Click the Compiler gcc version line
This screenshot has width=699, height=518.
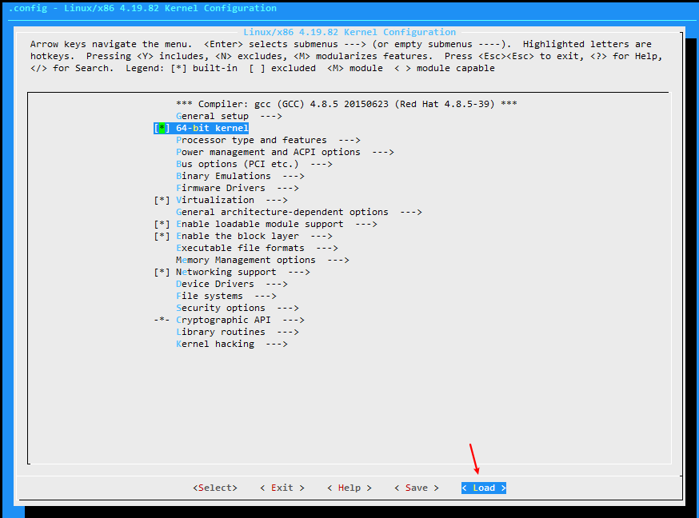(346, 104)
